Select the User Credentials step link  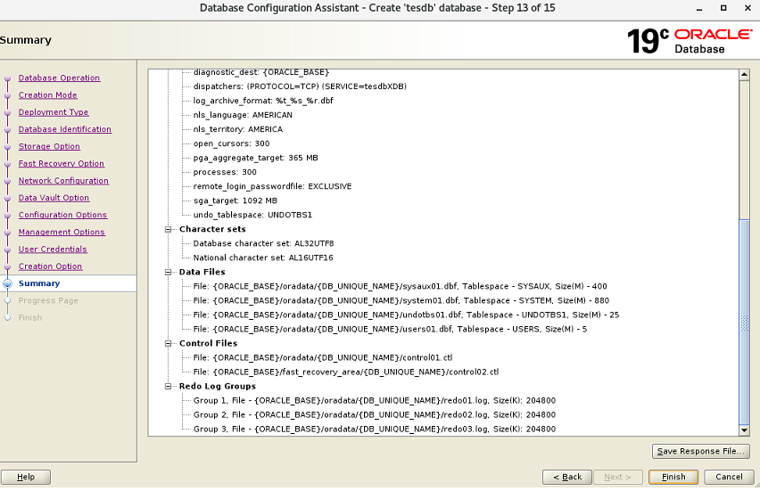pos(53,250)
